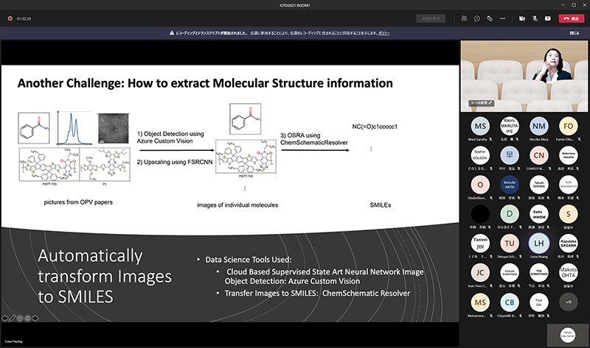
Task: Click the red recording indicator icon
Action: click(10, 18)
